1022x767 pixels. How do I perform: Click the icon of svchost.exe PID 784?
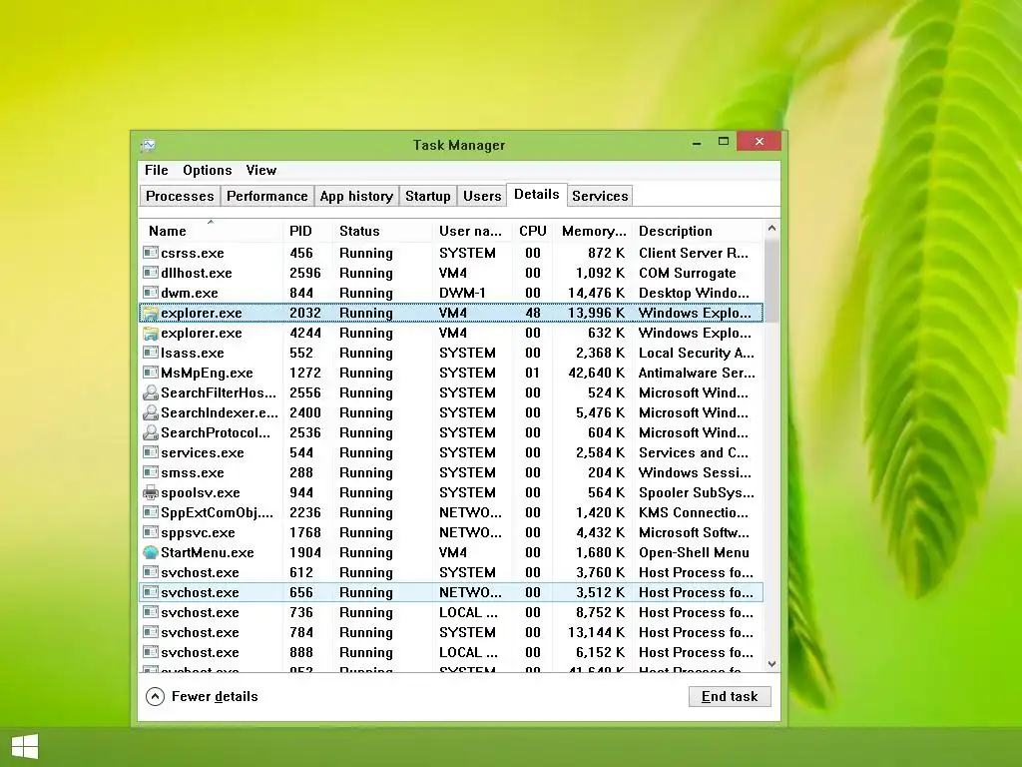click(151, 632)
